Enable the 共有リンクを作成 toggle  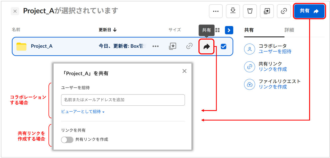67,140
